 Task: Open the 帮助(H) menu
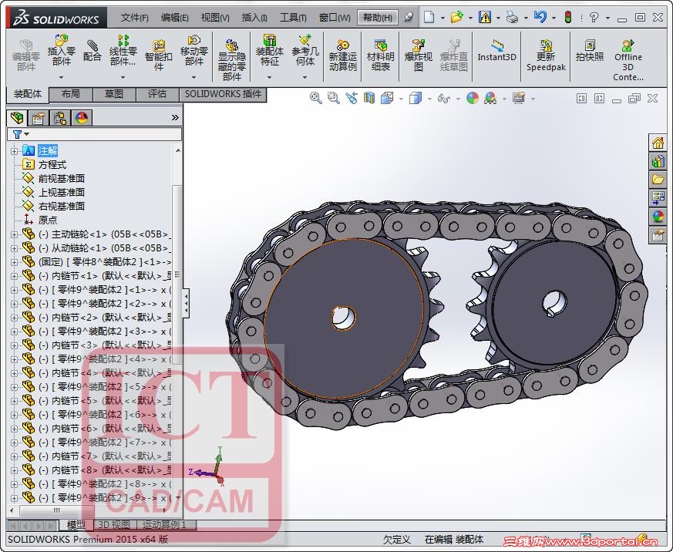[x=377, y=18]
